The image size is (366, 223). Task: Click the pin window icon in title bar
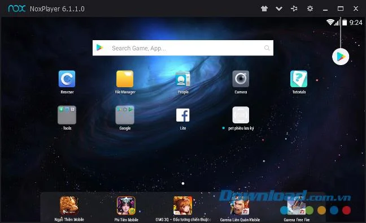tap(294, 8)
